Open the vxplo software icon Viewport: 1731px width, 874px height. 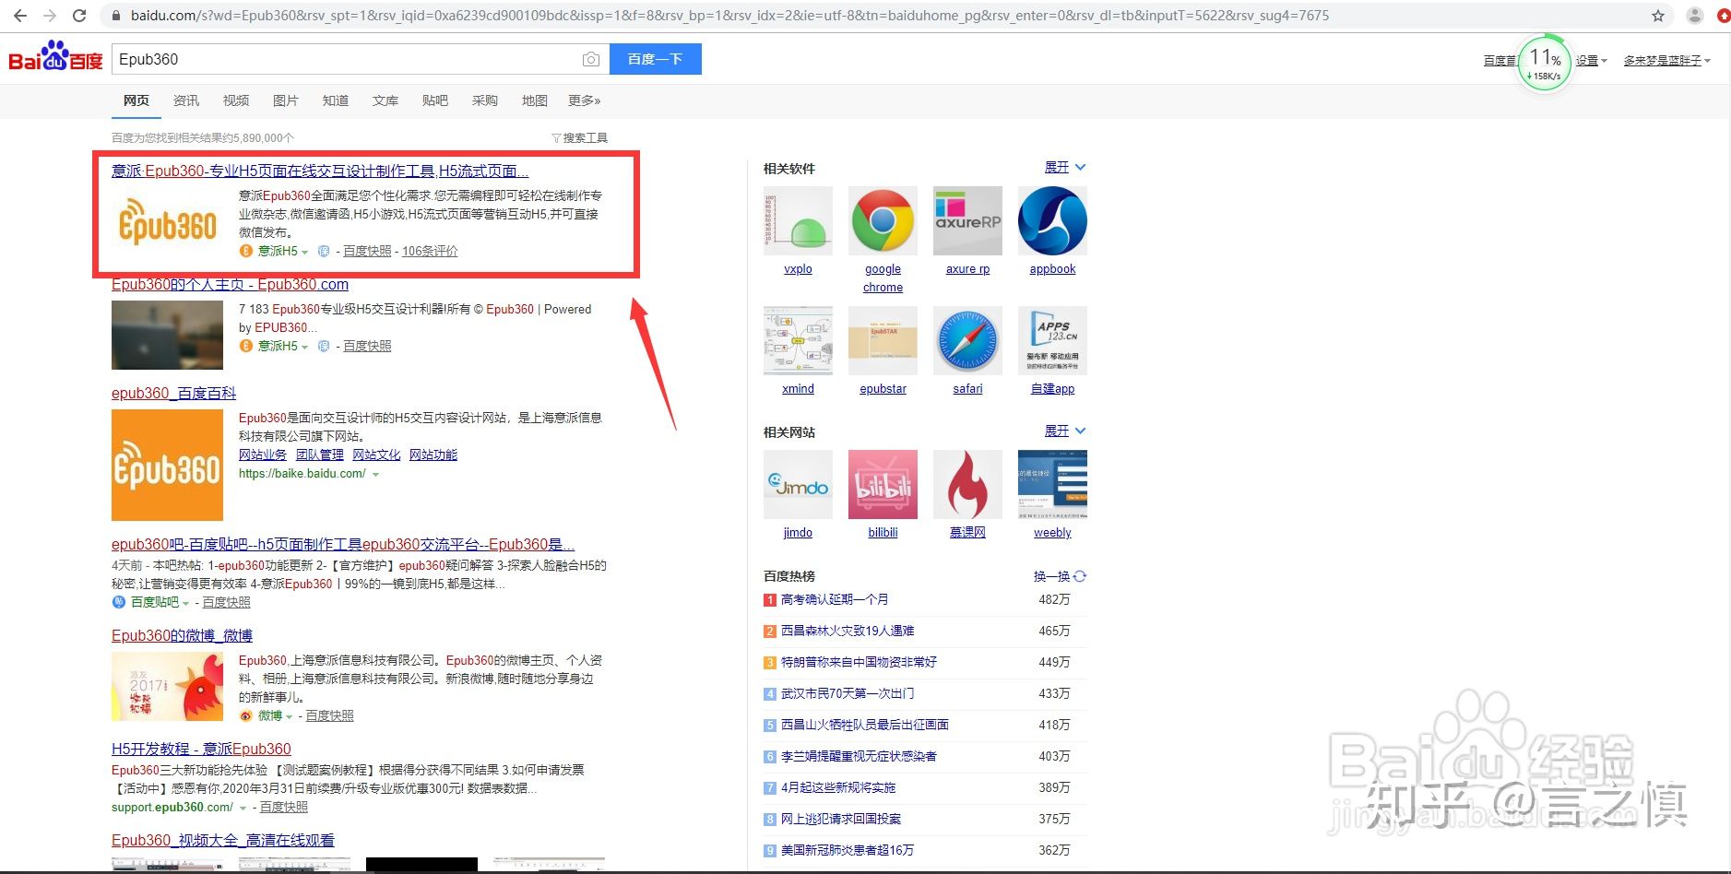tap(798, 220)
